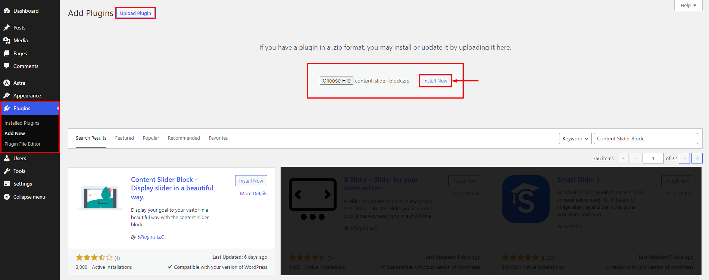Switch to Popular tab
Viewport: 709px width, 280px height.
click(x=151, y=138)
